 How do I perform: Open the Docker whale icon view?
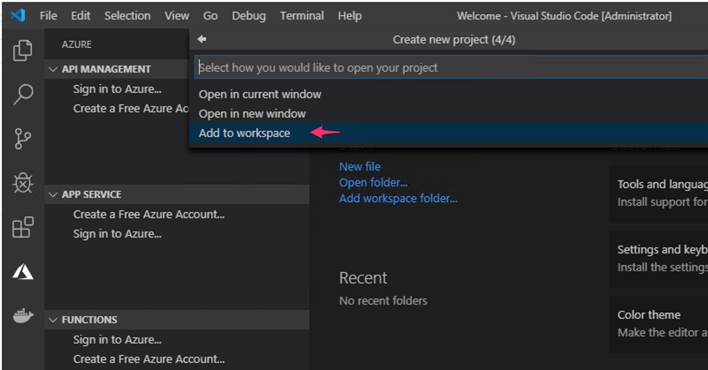click(23, 316)
